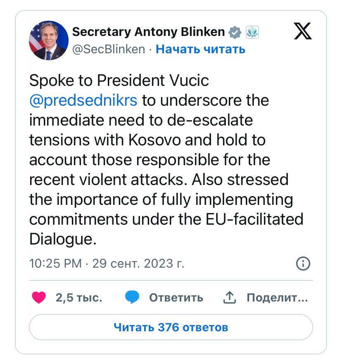The width and height of the screenshot is (342, 361).
Task: Click the government seal icon beside the name
Action: pos(252,32)
